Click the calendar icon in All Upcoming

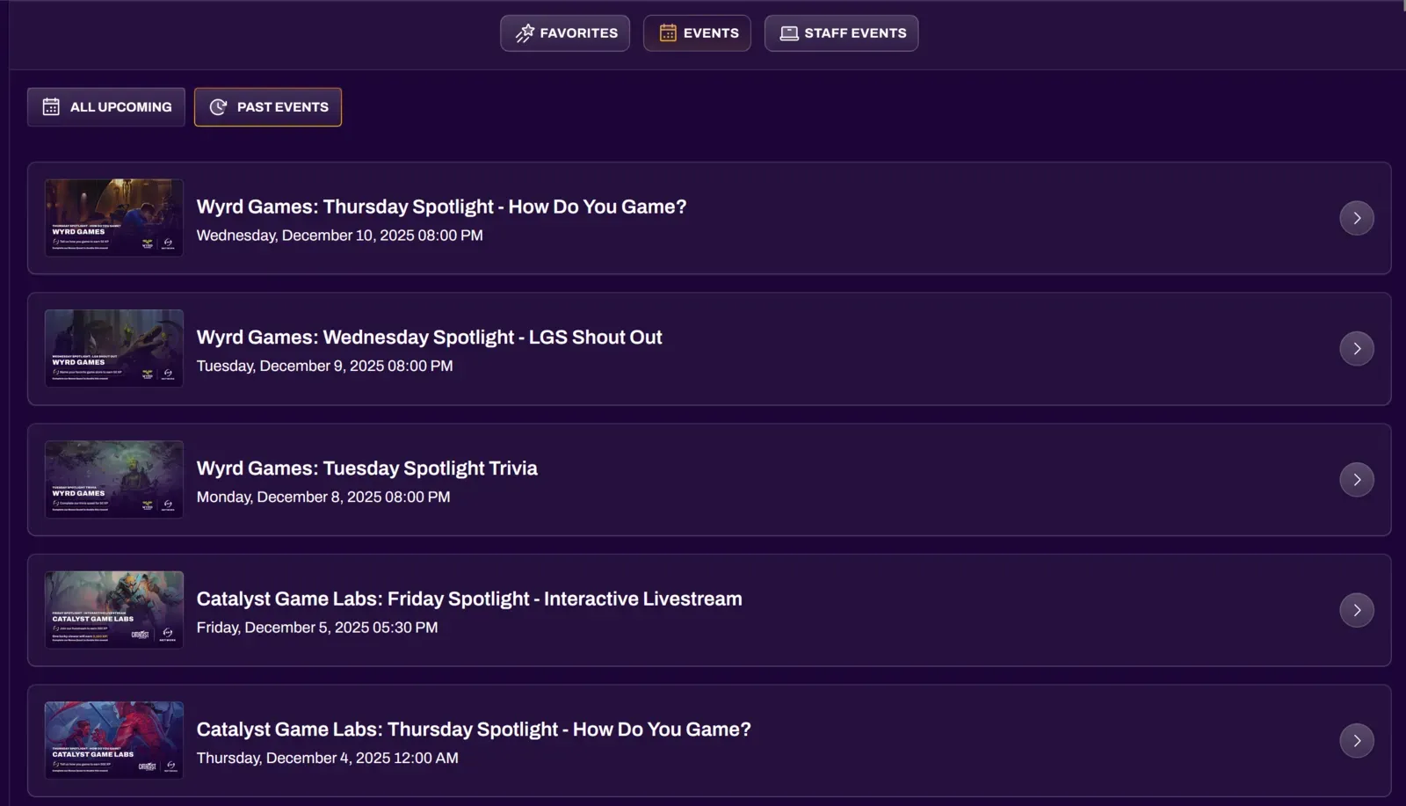(51, 107)
